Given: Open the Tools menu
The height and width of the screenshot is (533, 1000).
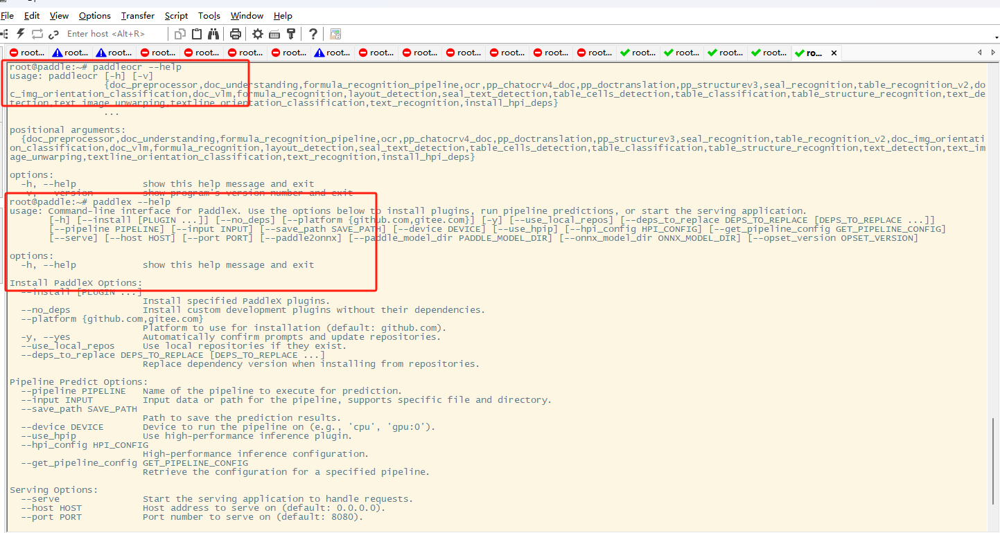Looking at the screenshot, I should click(209, 15).
